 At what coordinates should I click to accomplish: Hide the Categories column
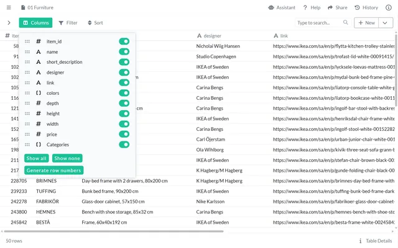point(124,144)
